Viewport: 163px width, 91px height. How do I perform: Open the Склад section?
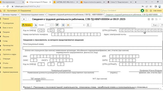click(x=5, y=41)
